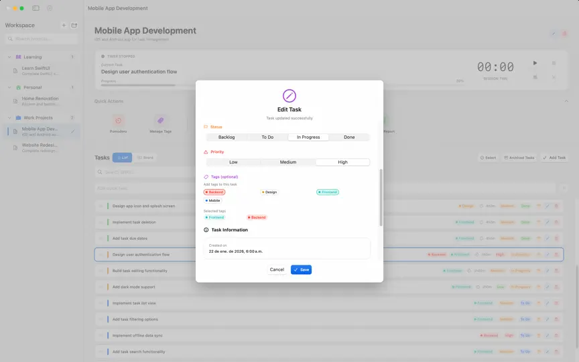
Task: Click pencil icon next to Mobile App Dev sidebar item
Action: pos(73,131)
